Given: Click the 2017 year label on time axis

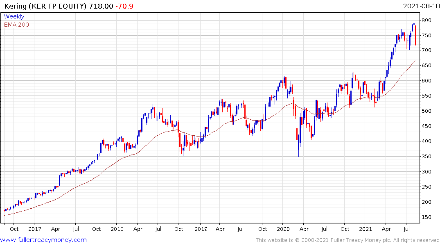Looking at the screenshot, I should [35, 229].
